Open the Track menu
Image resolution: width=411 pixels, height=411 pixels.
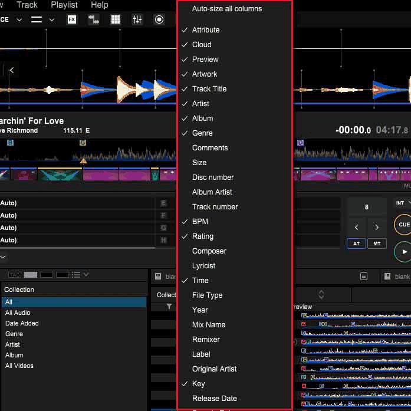(27, 5)
